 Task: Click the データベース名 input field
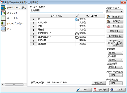(x=66, y=11)
